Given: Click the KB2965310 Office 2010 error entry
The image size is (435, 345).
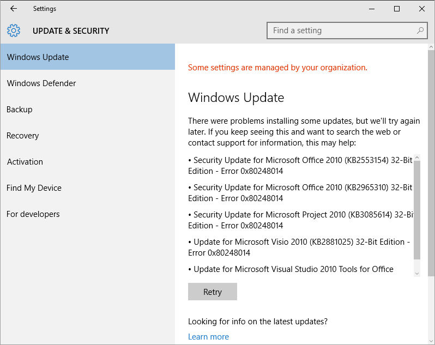Looking at the screenshot, I should click(x=300, y=193).
